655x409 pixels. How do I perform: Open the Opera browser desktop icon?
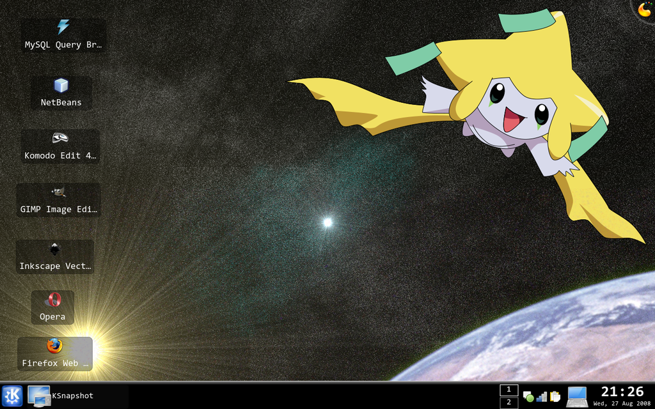coord(52,307)
